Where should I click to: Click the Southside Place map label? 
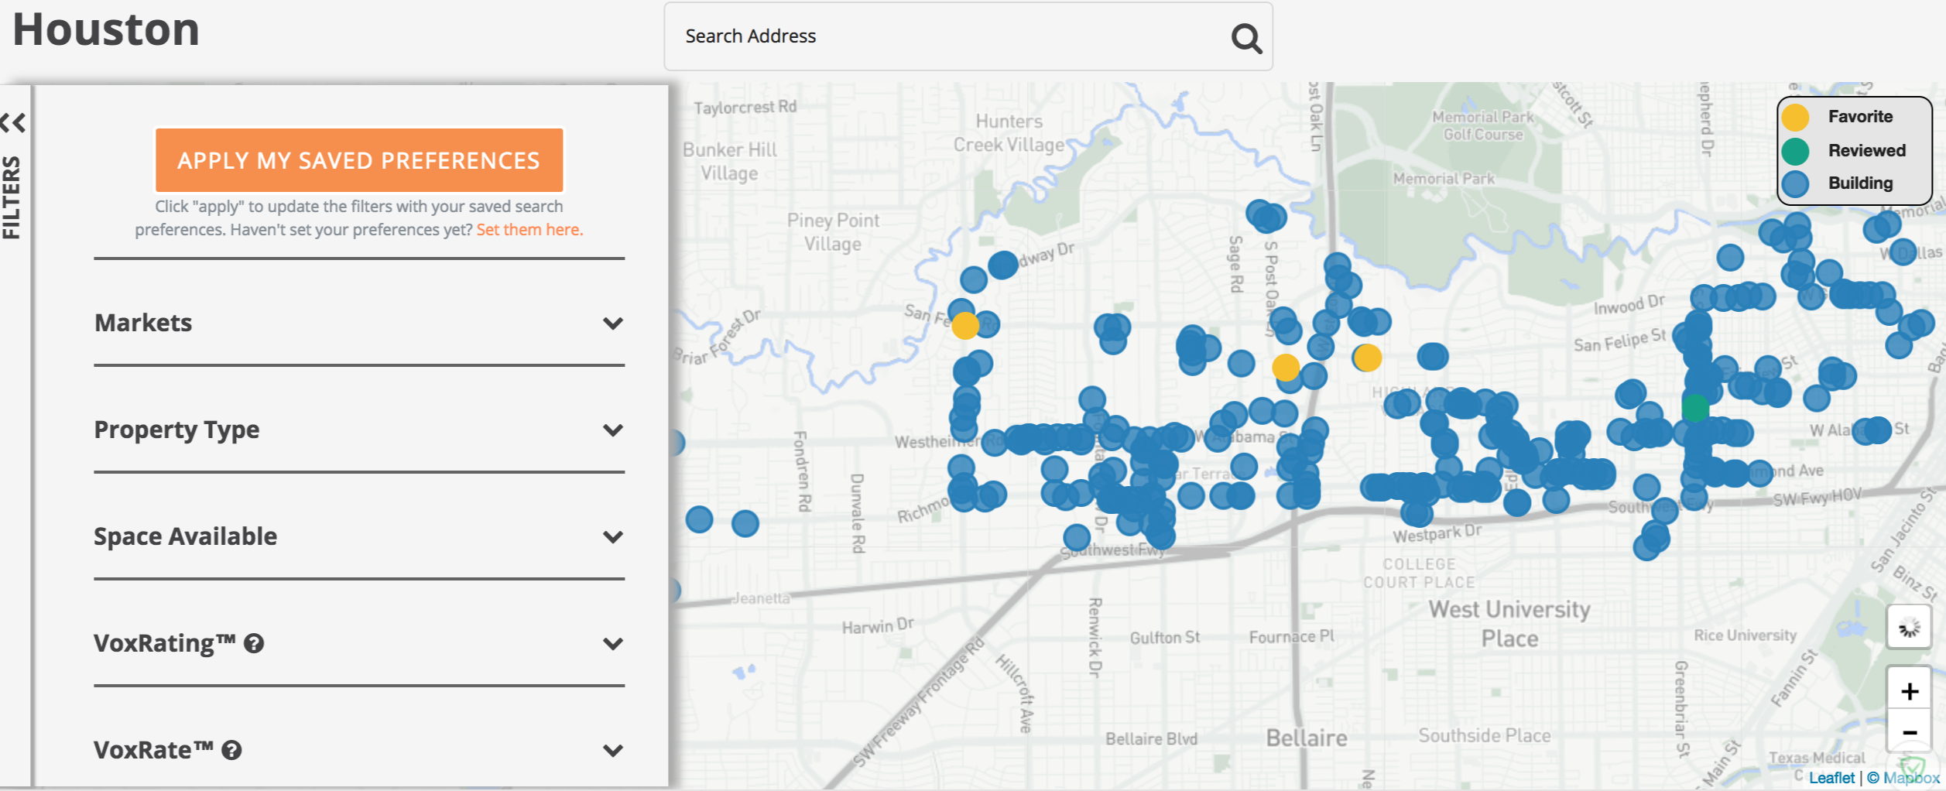1485,735
